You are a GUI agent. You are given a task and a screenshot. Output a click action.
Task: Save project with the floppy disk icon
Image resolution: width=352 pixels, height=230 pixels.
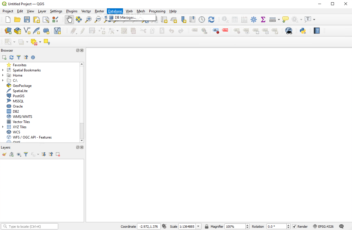click(x=27, y=20)
